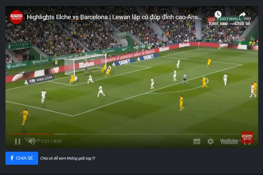Click the Facebook f logo in share button
This screenshot has height=175, width=263.
[12, 158]
